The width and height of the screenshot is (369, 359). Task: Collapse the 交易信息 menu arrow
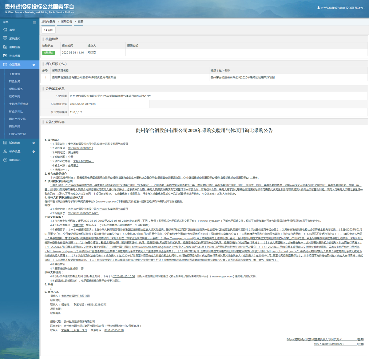pyautogui.click(x=34, y=65)
